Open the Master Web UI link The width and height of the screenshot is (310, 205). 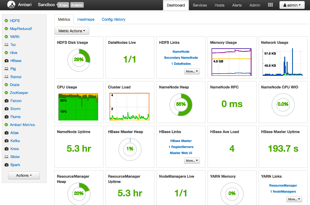point(181,153)
